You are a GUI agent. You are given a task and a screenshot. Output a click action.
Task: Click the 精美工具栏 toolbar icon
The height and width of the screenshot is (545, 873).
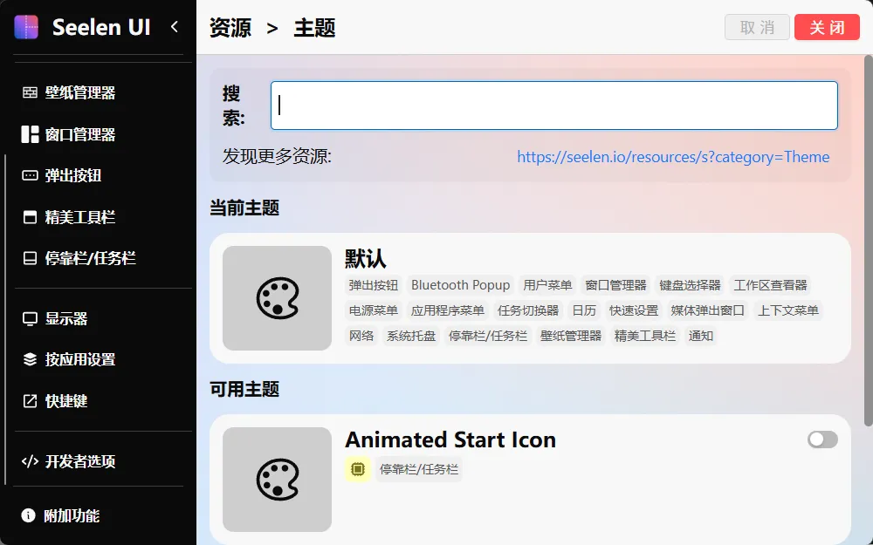(x=30, y=217)
